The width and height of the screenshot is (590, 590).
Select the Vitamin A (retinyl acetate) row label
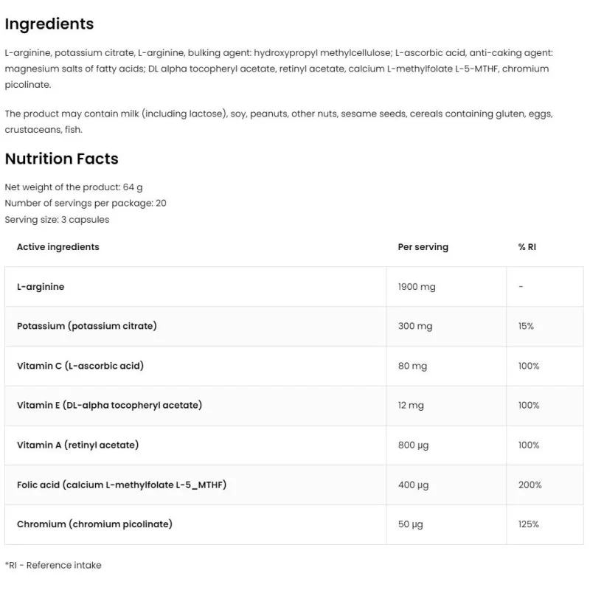(x=77, y=445)
